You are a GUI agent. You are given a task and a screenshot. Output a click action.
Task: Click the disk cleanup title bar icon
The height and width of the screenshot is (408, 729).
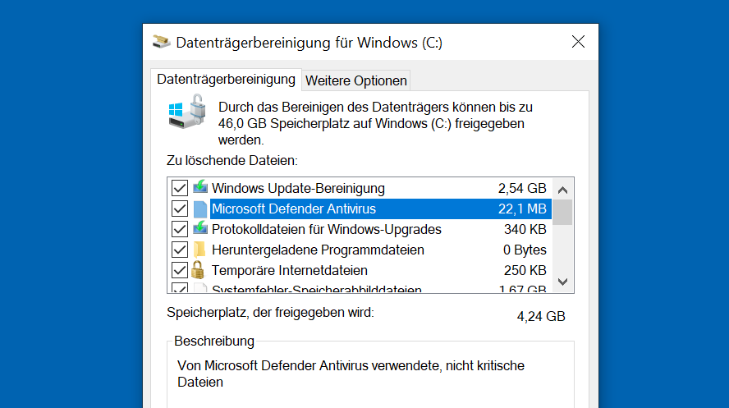click(x=163, y=42)
